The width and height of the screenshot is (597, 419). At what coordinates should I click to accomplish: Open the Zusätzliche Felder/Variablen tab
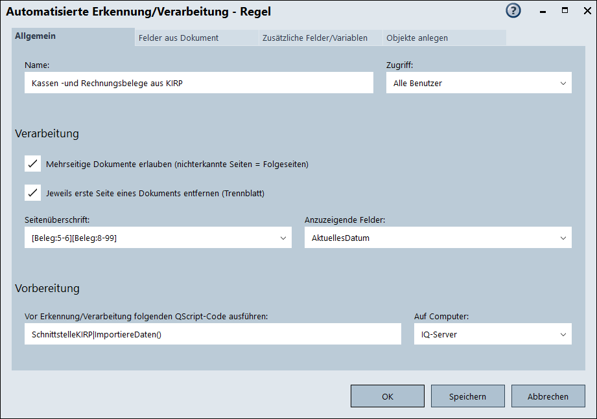click(x=314, y=38)
